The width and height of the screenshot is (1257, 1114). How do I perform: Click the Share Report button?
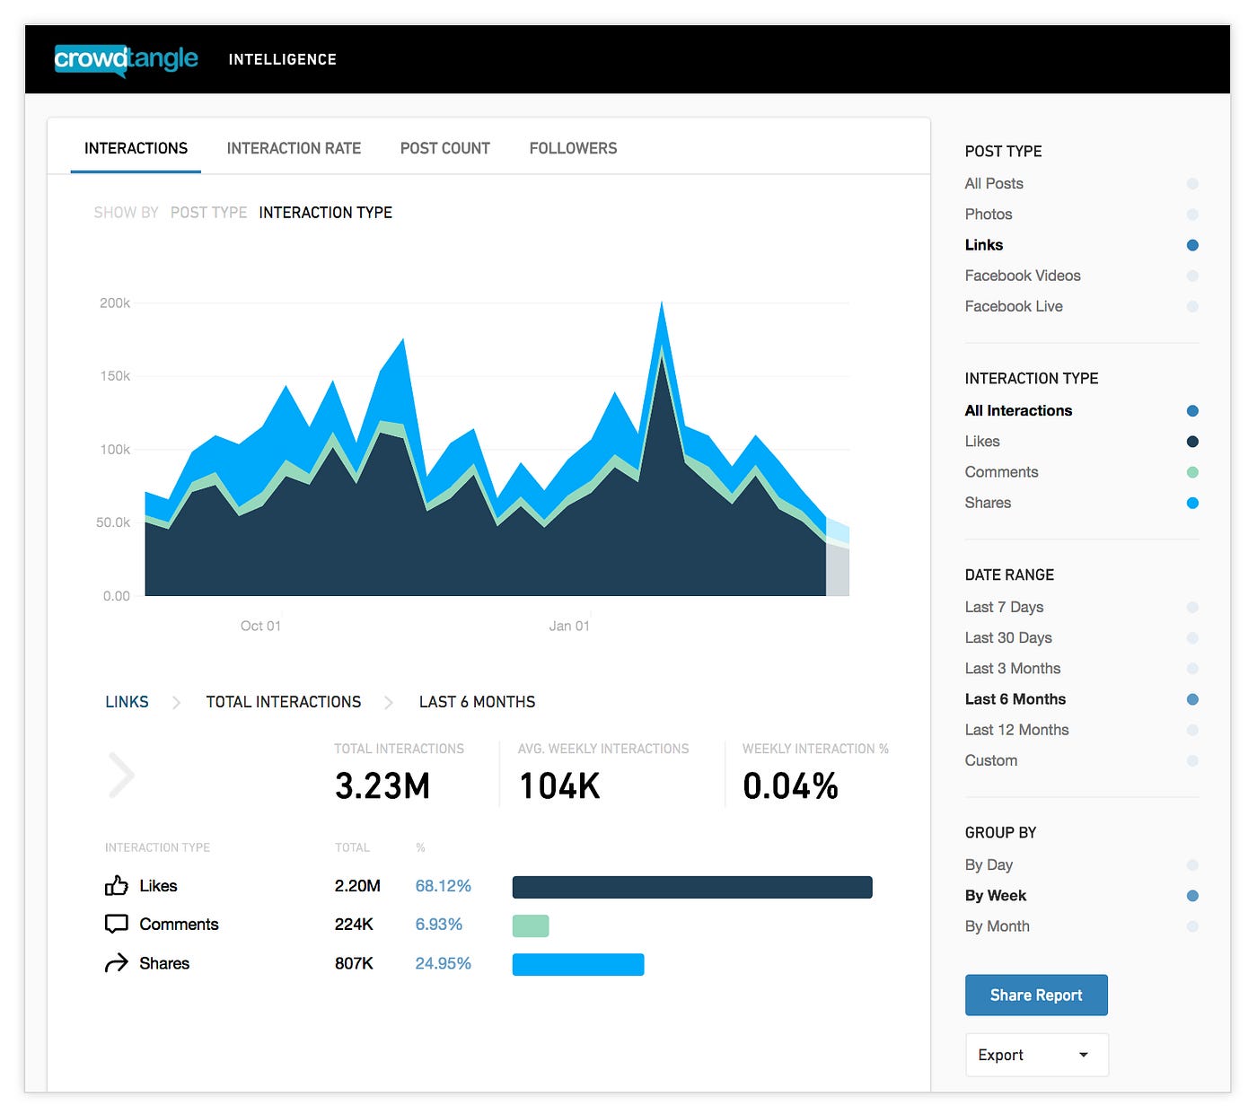pos(1036,995)
